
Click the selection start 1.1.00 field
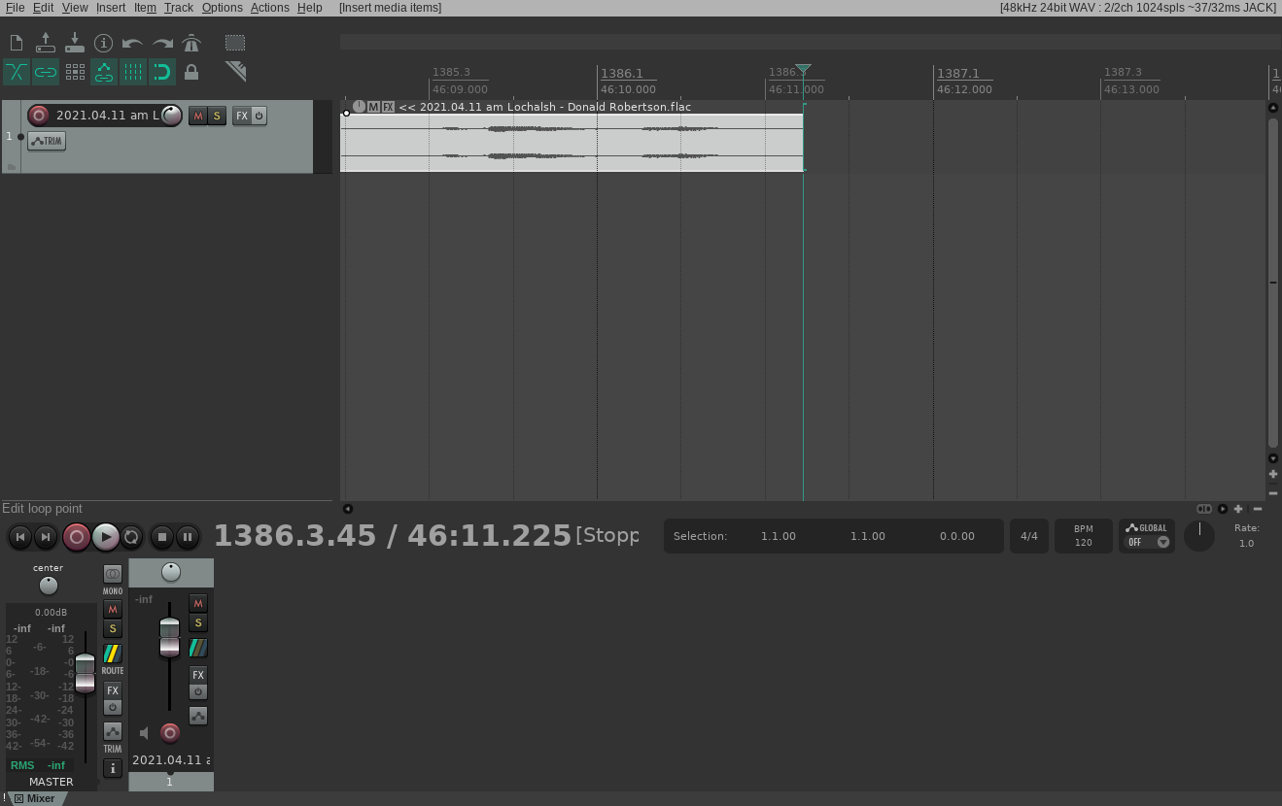click(779, 536)
